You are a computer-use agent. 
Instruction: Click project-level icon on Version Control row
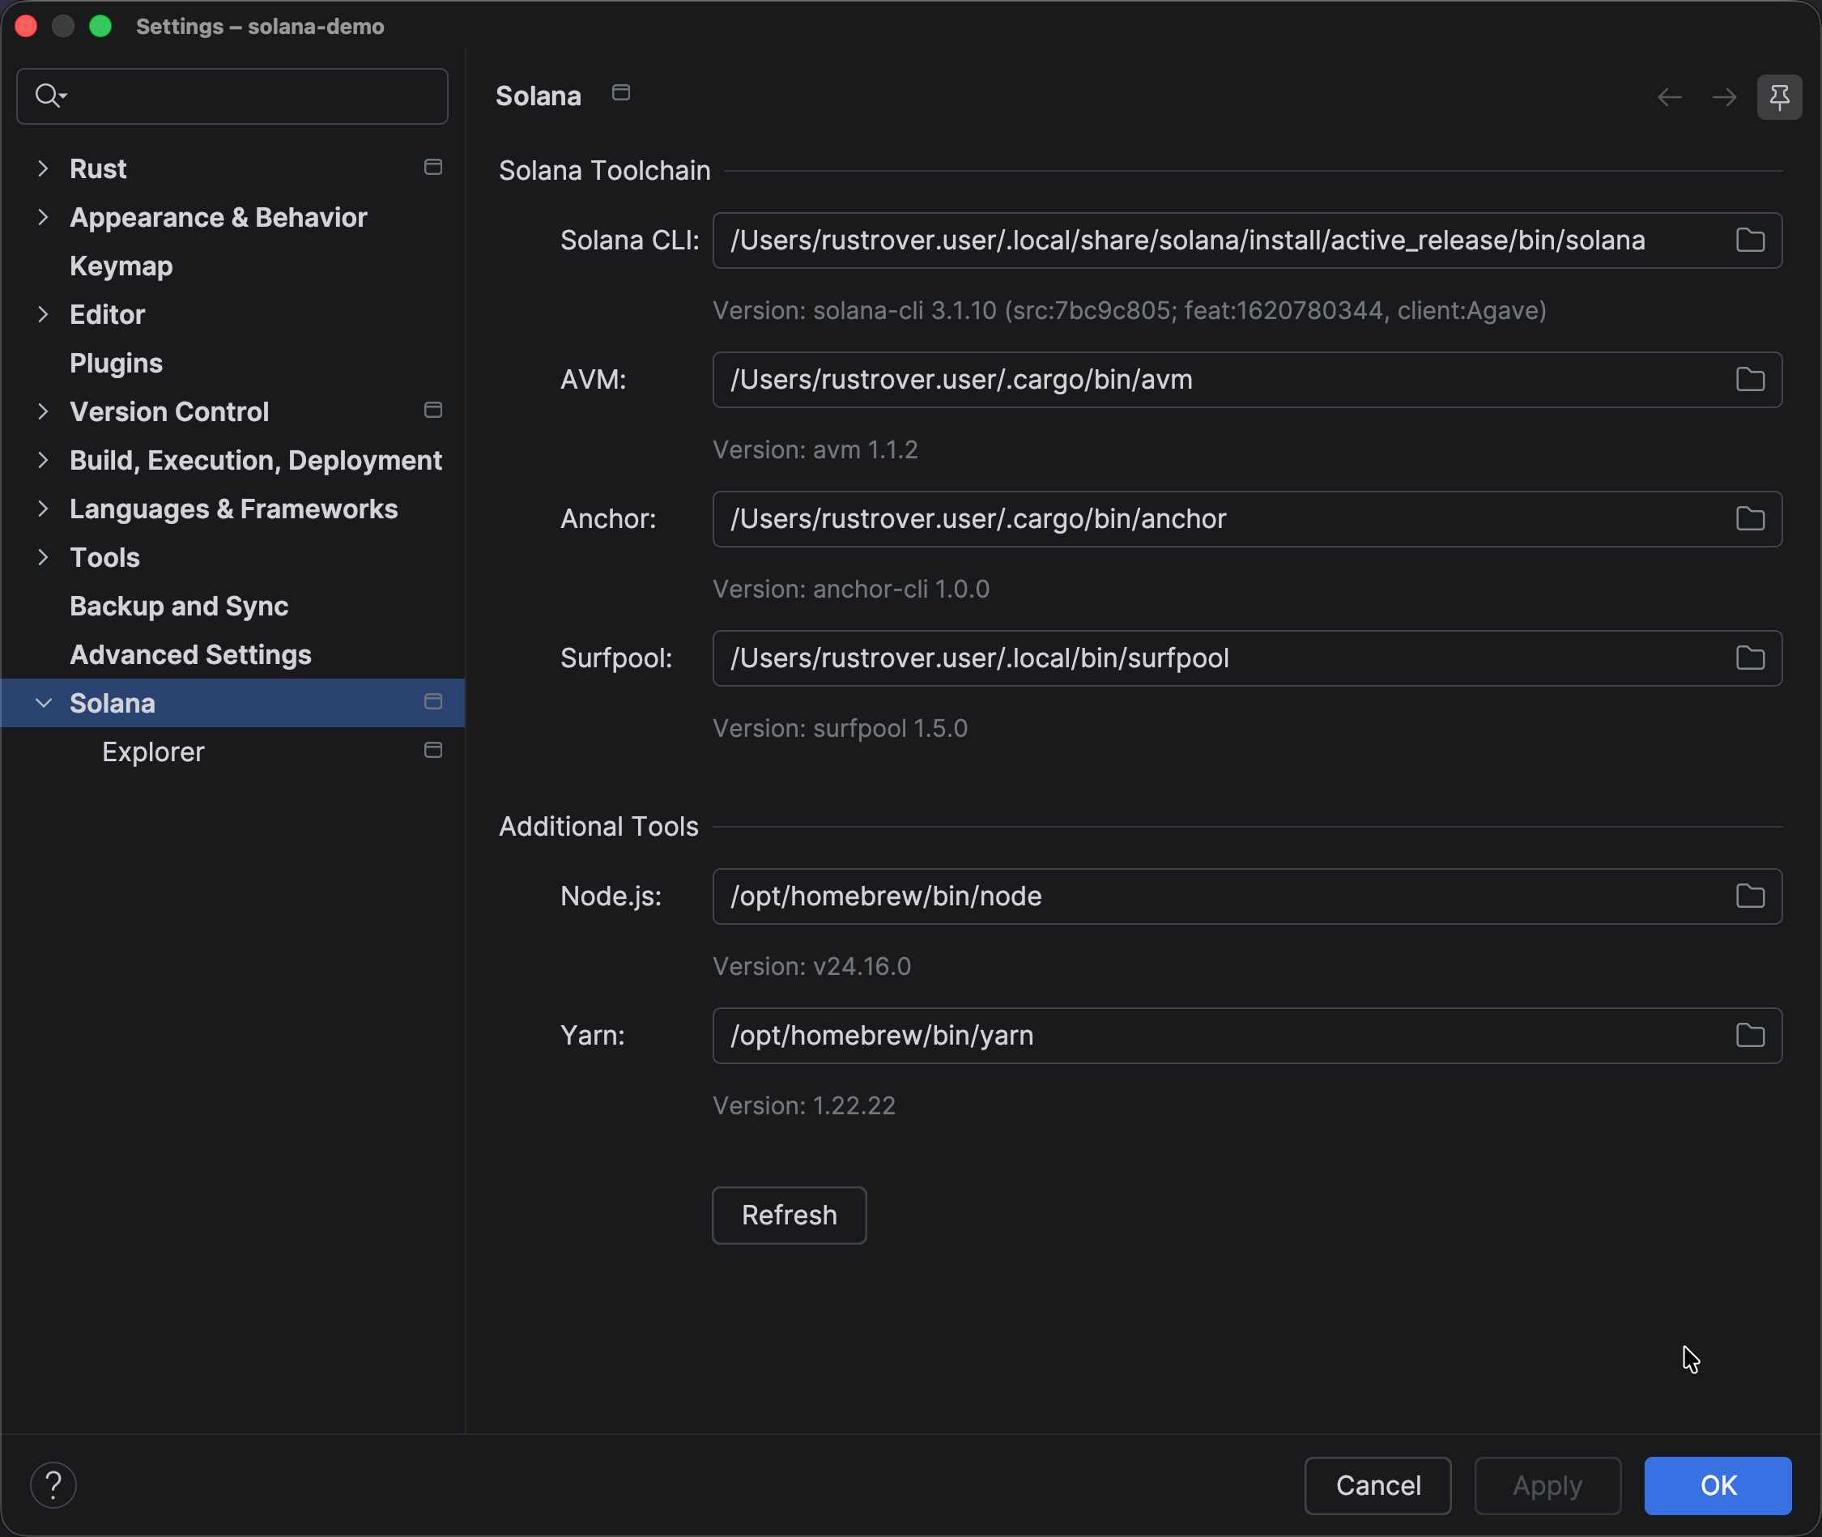click(x=433, y=411)
